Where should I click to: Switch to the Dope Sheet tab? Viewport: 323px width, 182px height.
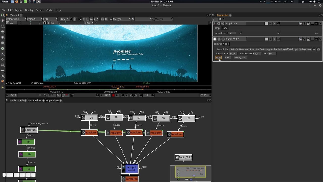tap(52, 100)
